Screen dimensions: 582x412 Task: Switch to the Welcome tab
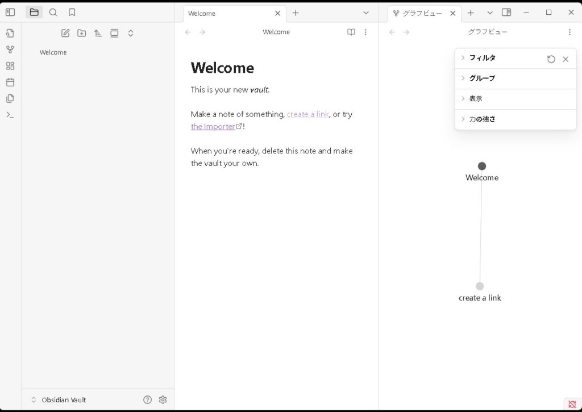click(x=227, y=13)
